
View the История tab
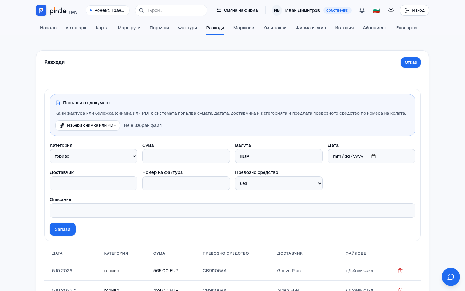point(344,28)
